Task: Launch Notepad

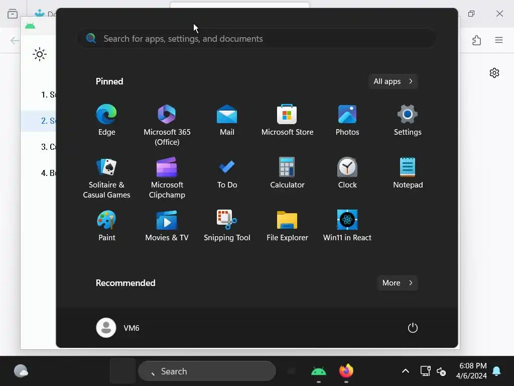Action: (x=408, y=173)
